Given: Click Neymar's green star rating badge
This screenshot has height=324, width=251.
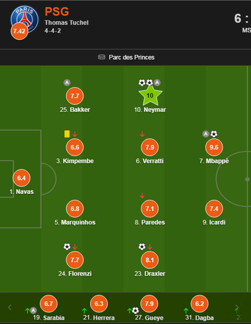Looking at the screenshot, I should pyautogui.click(x=150, y=96).
